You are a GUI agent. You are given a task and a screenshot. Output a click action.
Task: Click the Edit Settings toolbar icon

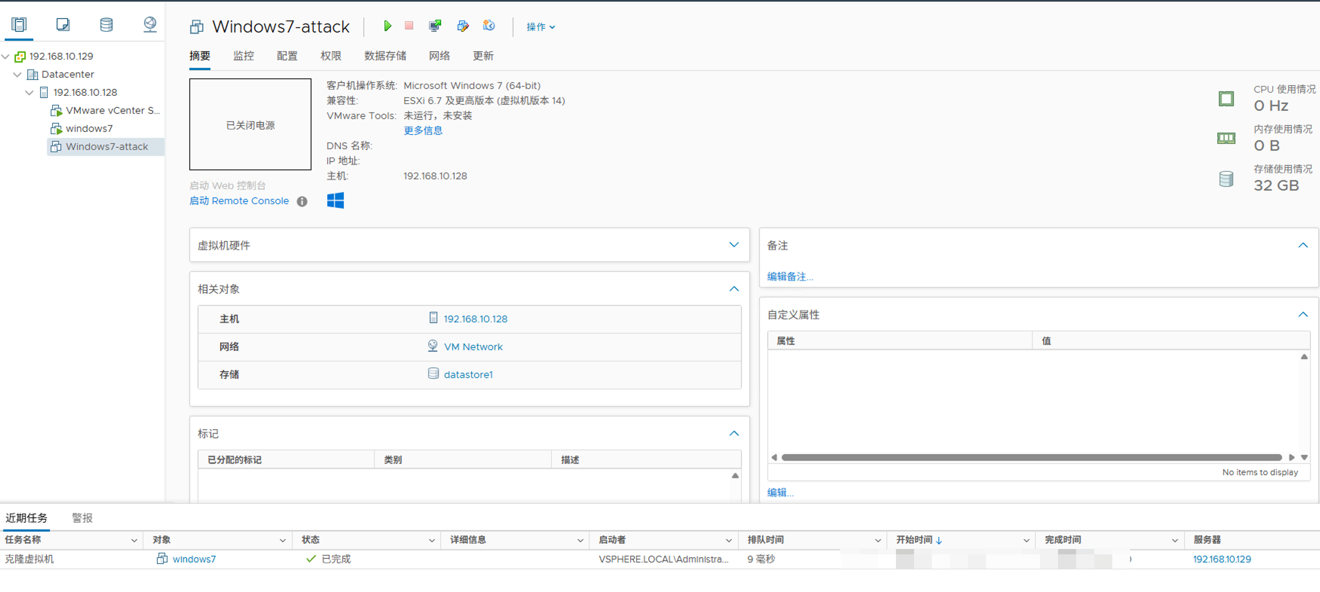coord(463,26)
